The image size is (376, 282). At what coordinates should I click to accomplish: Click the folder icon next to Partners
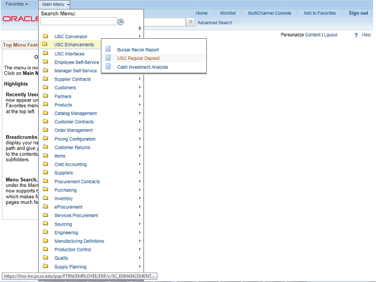46,96
